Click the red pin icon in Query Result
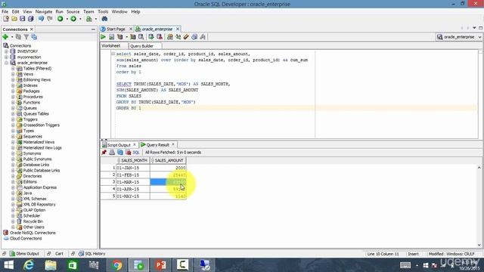The height and width of the screenshot is (272, 484). 104,153
